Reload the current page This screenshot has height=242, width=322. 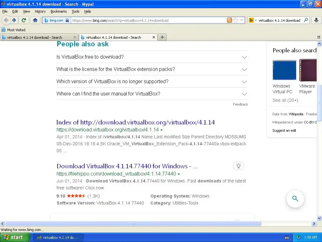pyautogui.click(x=24, y=20)
